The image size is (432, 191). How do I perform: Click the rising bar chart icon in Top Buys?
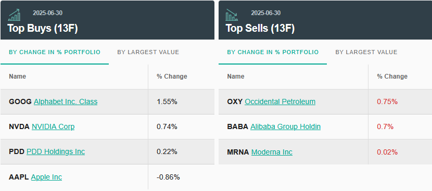pos(14,15)
